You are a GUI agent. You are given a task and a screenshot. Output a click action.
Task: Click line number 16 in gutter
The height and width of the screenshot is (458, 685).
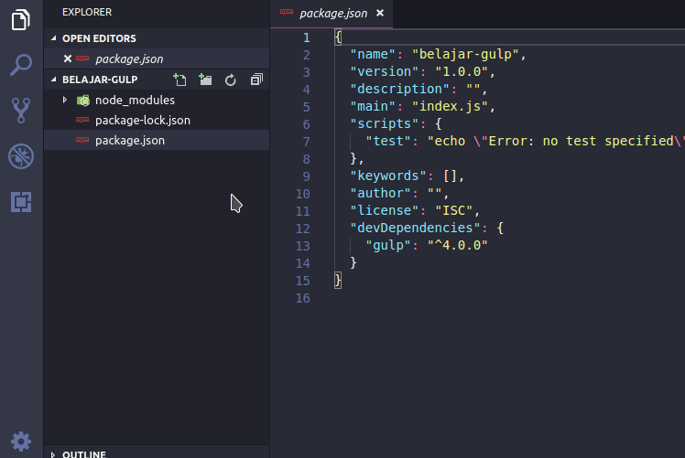(x=303, y=298)
